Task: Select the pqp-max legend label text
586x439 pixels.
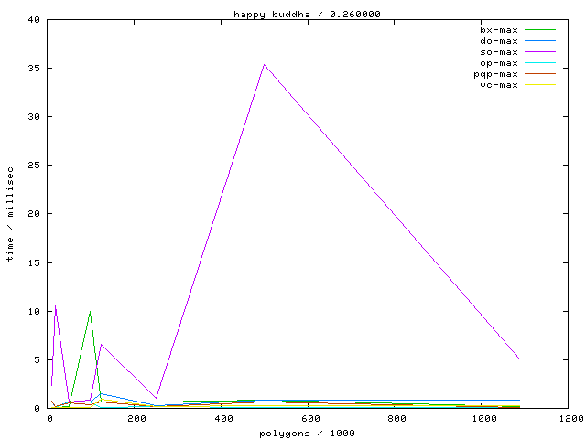Action: point(496,74)
